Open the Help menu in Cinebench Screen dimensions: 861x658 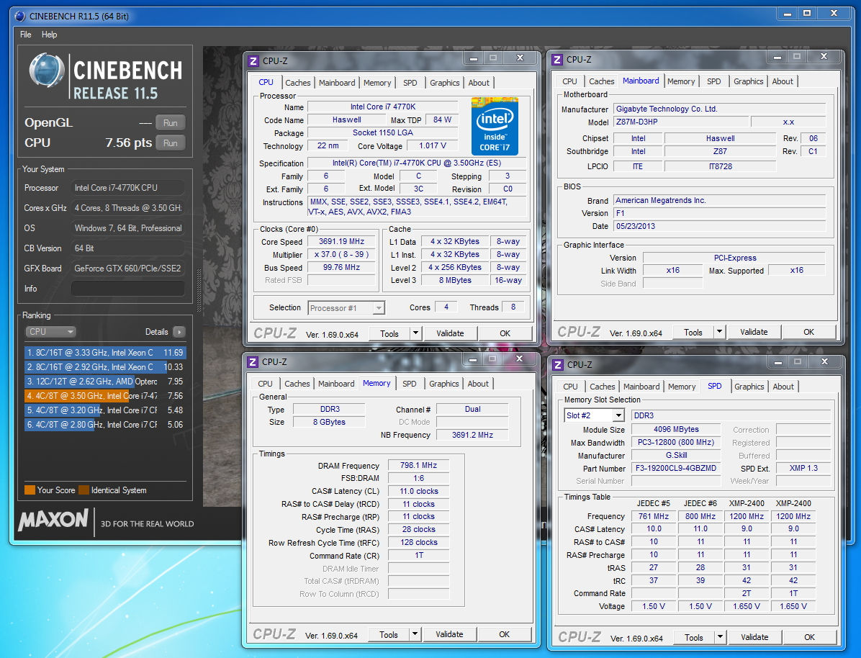coord(50,35)
